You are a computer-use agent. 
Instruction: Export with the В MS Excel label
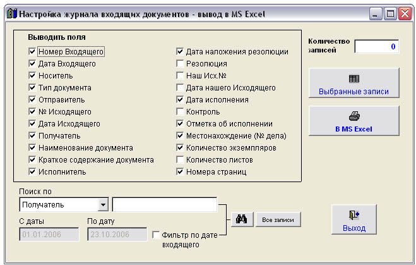[354, 129]
